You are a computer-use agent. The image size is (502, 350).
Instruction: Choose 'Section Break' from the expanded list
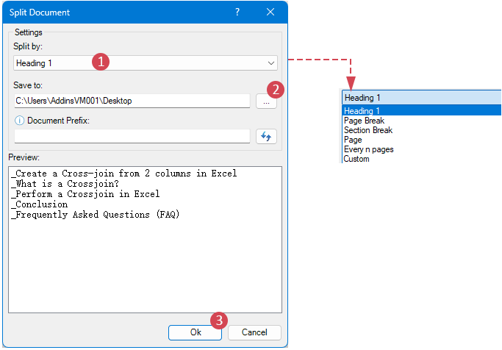[368, 130]
